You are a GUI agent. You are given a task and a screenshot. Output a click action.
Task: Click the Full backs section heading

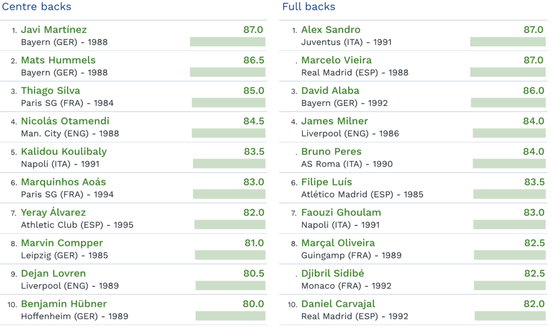[308, 6]
